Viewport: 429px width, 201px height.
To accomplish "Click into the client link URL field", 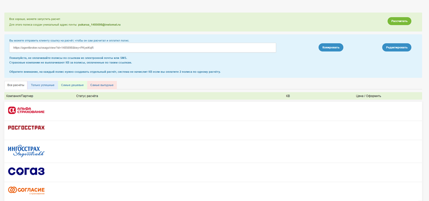I will 142,48.
